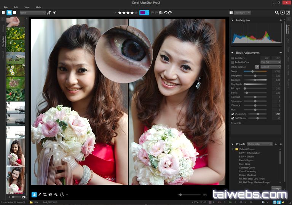Activate the Crop tool
The image size is (292, 205).
pos(45,194)
